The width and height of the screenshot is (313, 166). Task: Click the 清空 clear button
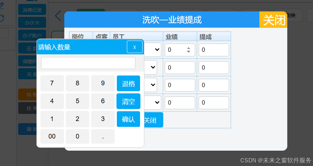coord(128,101)
